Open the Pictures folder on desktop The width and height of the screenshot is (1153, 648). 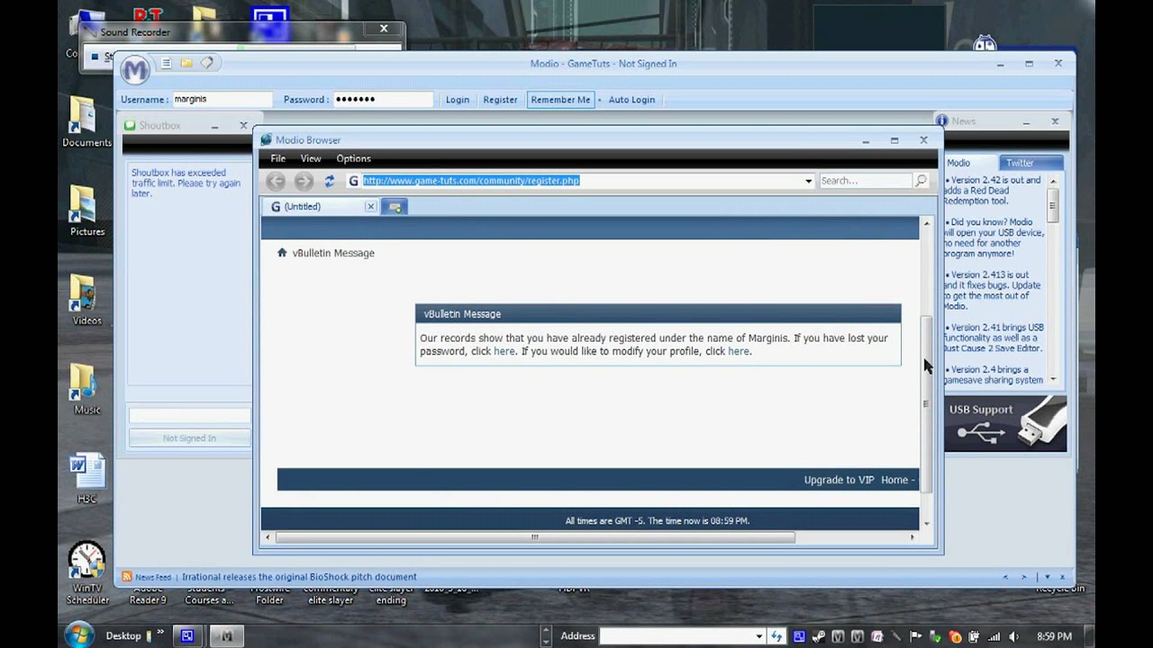pos(86,211)
